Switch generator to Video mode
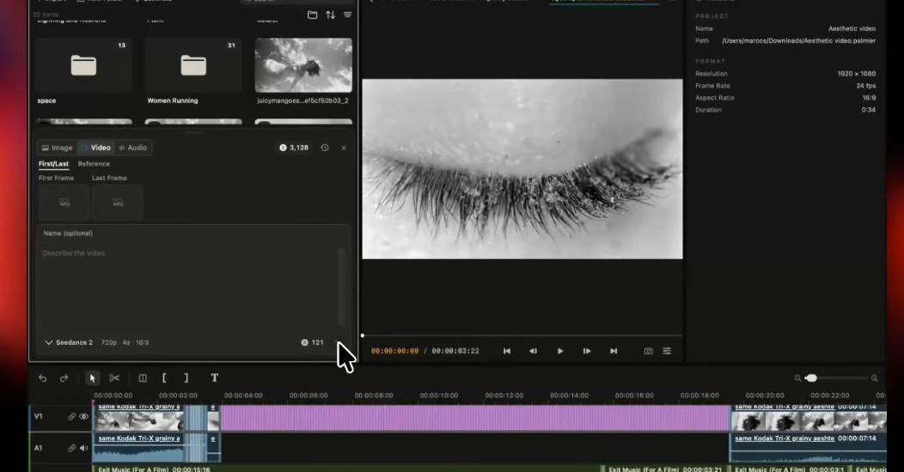The image size is (904, 472). point(95,148)
